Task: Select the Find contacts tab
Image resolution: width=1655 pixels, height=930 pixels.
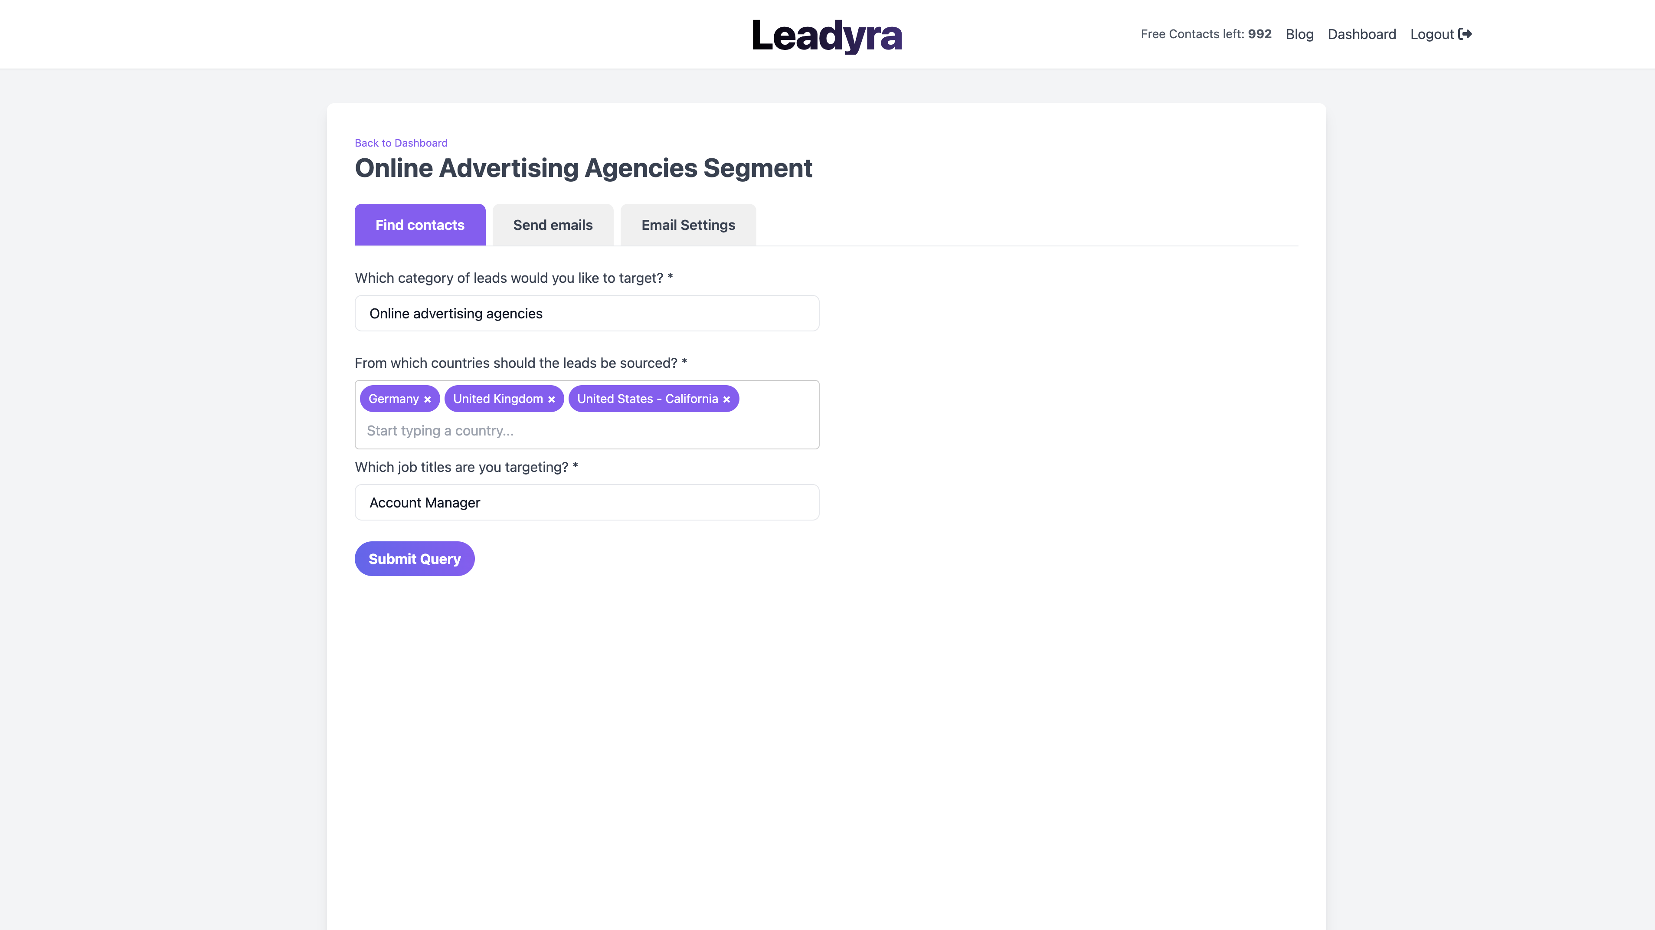Action: pyautogui.click(x=419, y=225)
